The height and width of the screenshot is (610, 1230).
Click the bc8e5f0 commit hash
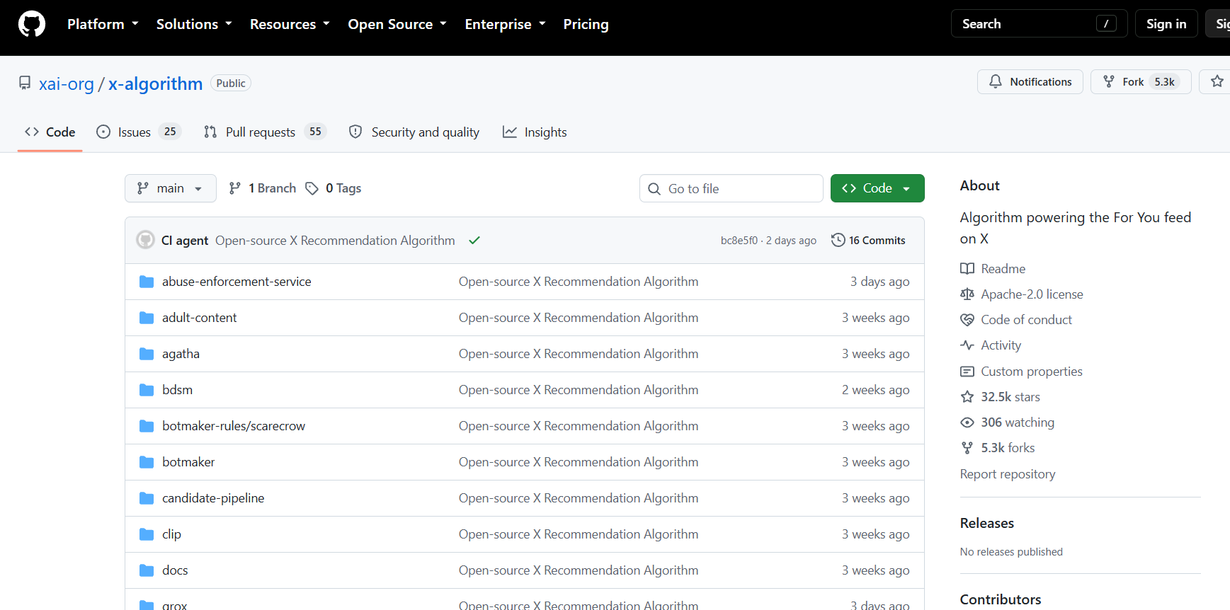click(x=739, y=241)
